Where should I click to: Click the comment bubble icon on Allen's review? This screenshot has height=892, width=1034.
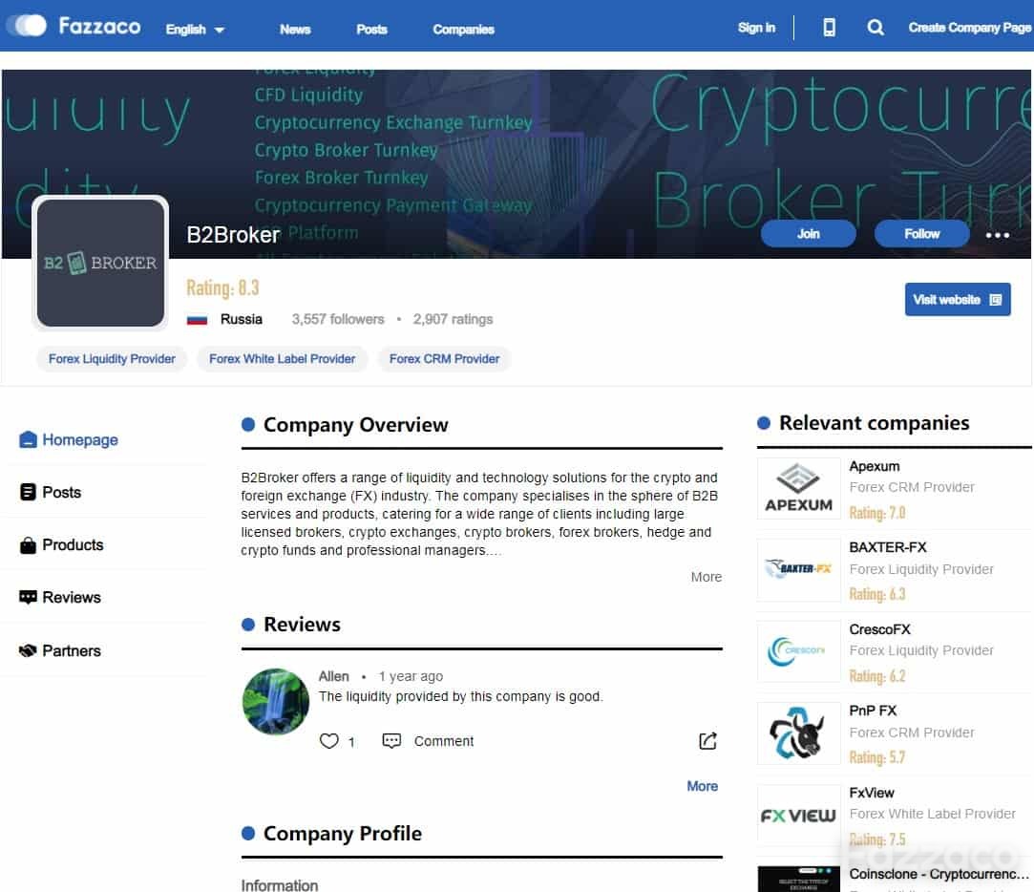coord(391,741)
